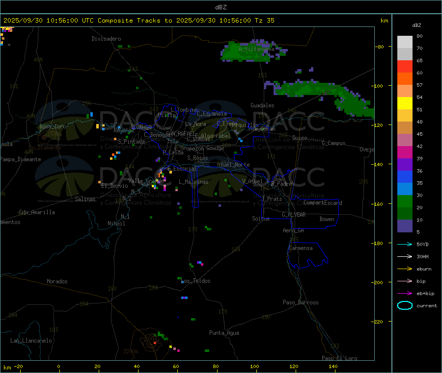
Task: Click the 30 dBZ green legend swatch
Action: click(405, 201)
